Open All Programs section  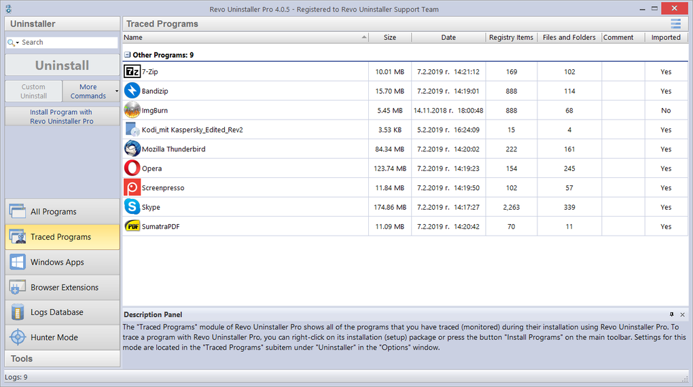tap(63, 212)
